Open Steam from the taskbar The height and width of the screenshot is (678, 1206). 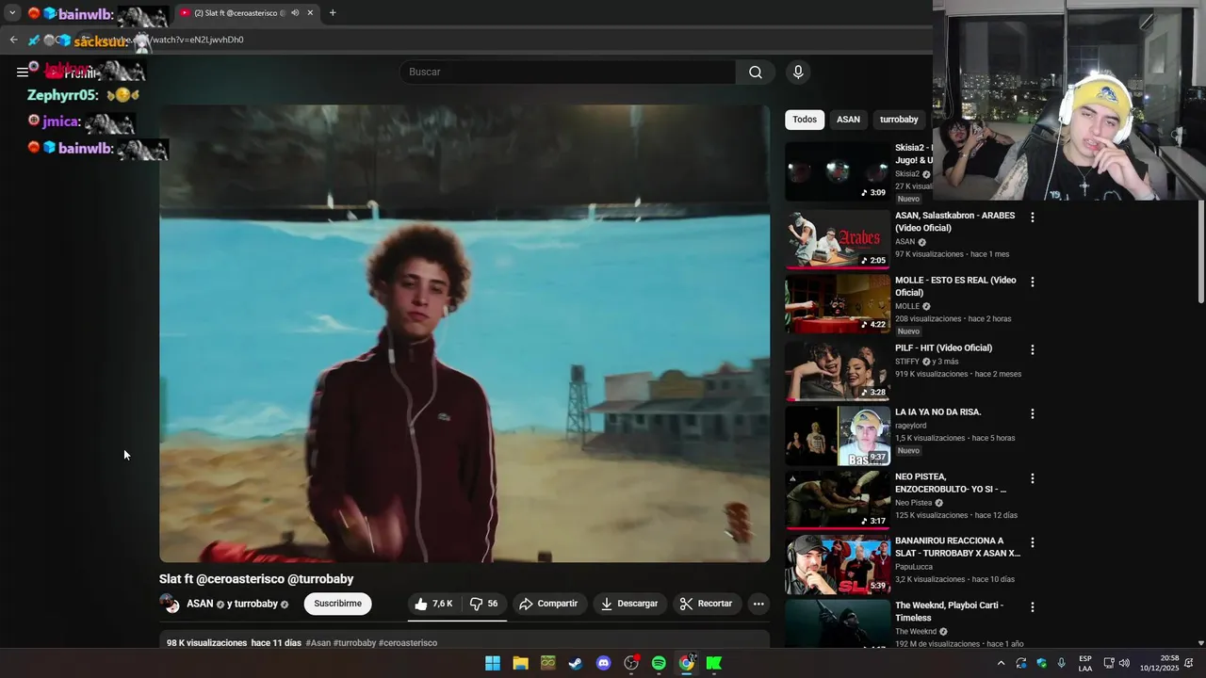pyautogui.click(x=576, y=663)
